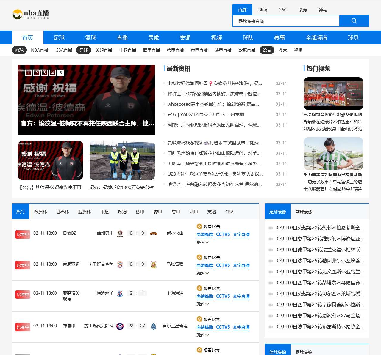Select carousel slide number 4
The width and height of the screenshot is (381, 355).
53,73
